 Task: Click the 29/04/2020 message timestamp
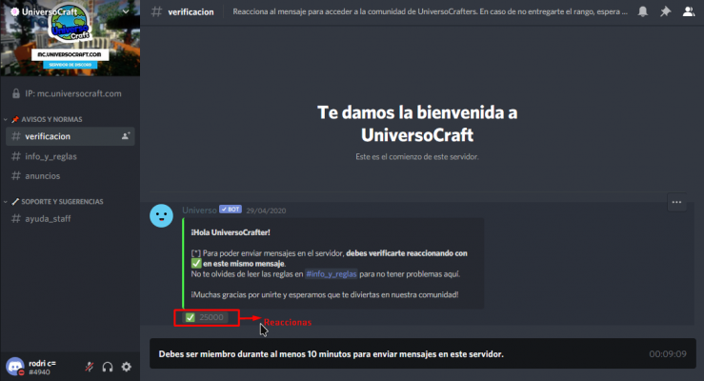point(266,211)
